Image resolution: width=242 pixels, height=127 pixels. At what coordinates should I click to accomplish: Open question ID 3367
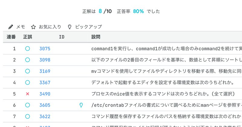(45, 82)
